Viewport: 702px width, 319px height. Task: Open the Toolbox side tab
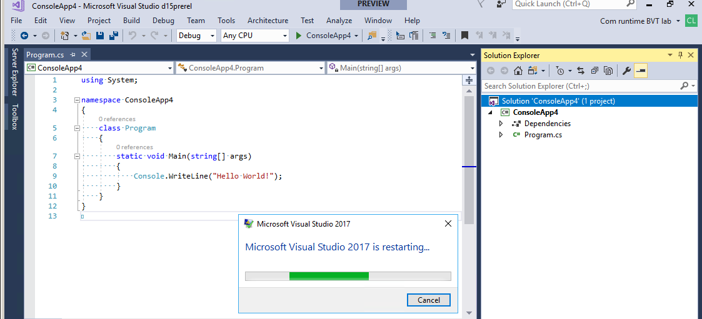tap(14, 117)
